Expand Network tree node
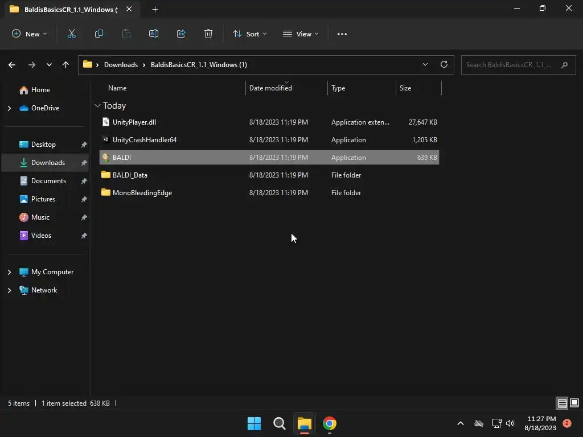Image resolution: width=583 pixels, height=437 pixels. (9, 290)
